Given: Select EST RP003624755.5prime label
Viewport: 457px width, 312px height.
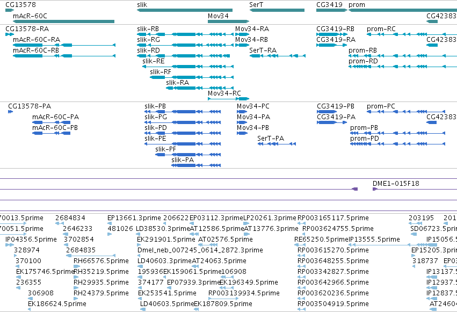Looking at the screenshot, I should (x=338, y=229).
